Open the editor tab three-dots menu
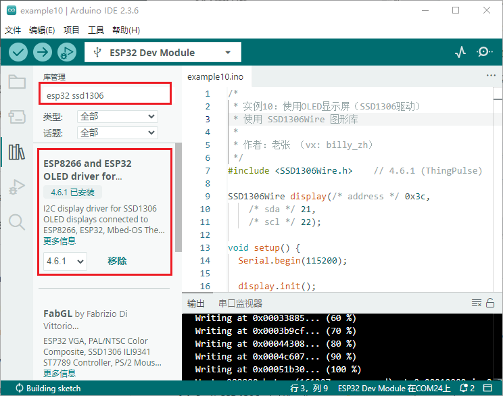This screenshot has height=396, width=503. click(x=491, y=76)
